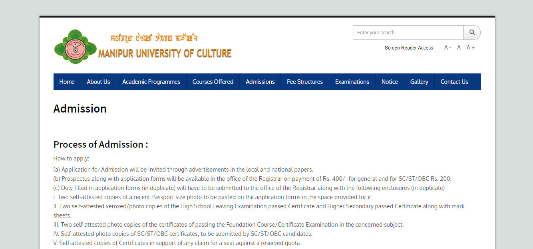Click the 'Admission' page heading
Viewport: 533px width, 249px height.
80,108
